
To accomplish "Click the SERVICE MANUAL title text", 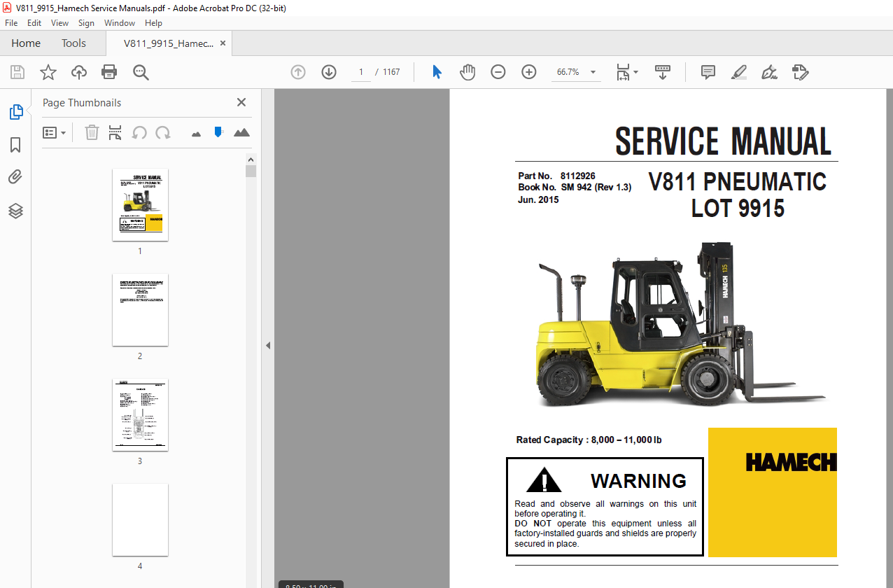I will tap(723, 141).
